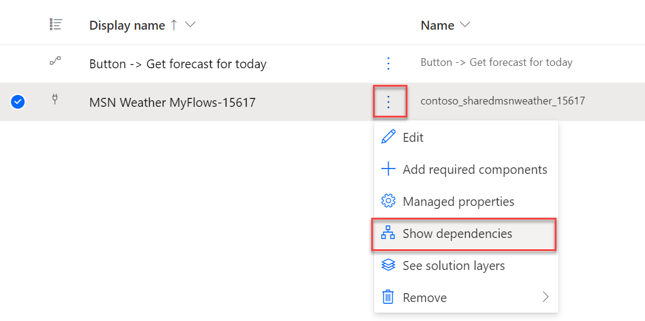Expand the Remove submenu chevron
The width and height of the screenshot is (645, 321).
click(545, 297)
